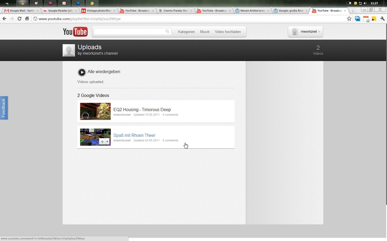Open the EQ2 Housing video thumbnail
Screen dimensions: 387x241
(x=95, y=111)
